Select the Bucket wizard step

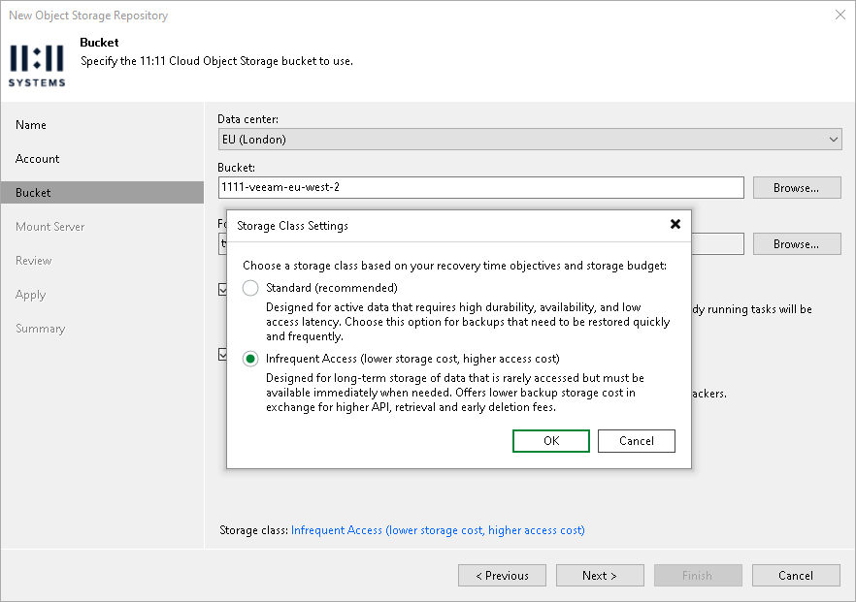tap(102, 193)
